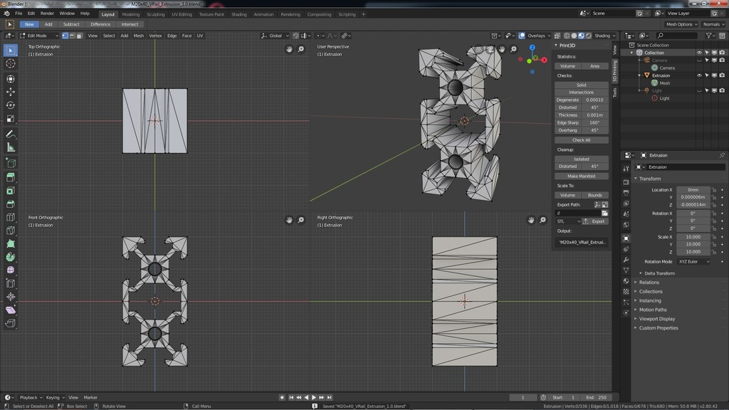Open the Global transform orientation dropdown

[276, 36]
